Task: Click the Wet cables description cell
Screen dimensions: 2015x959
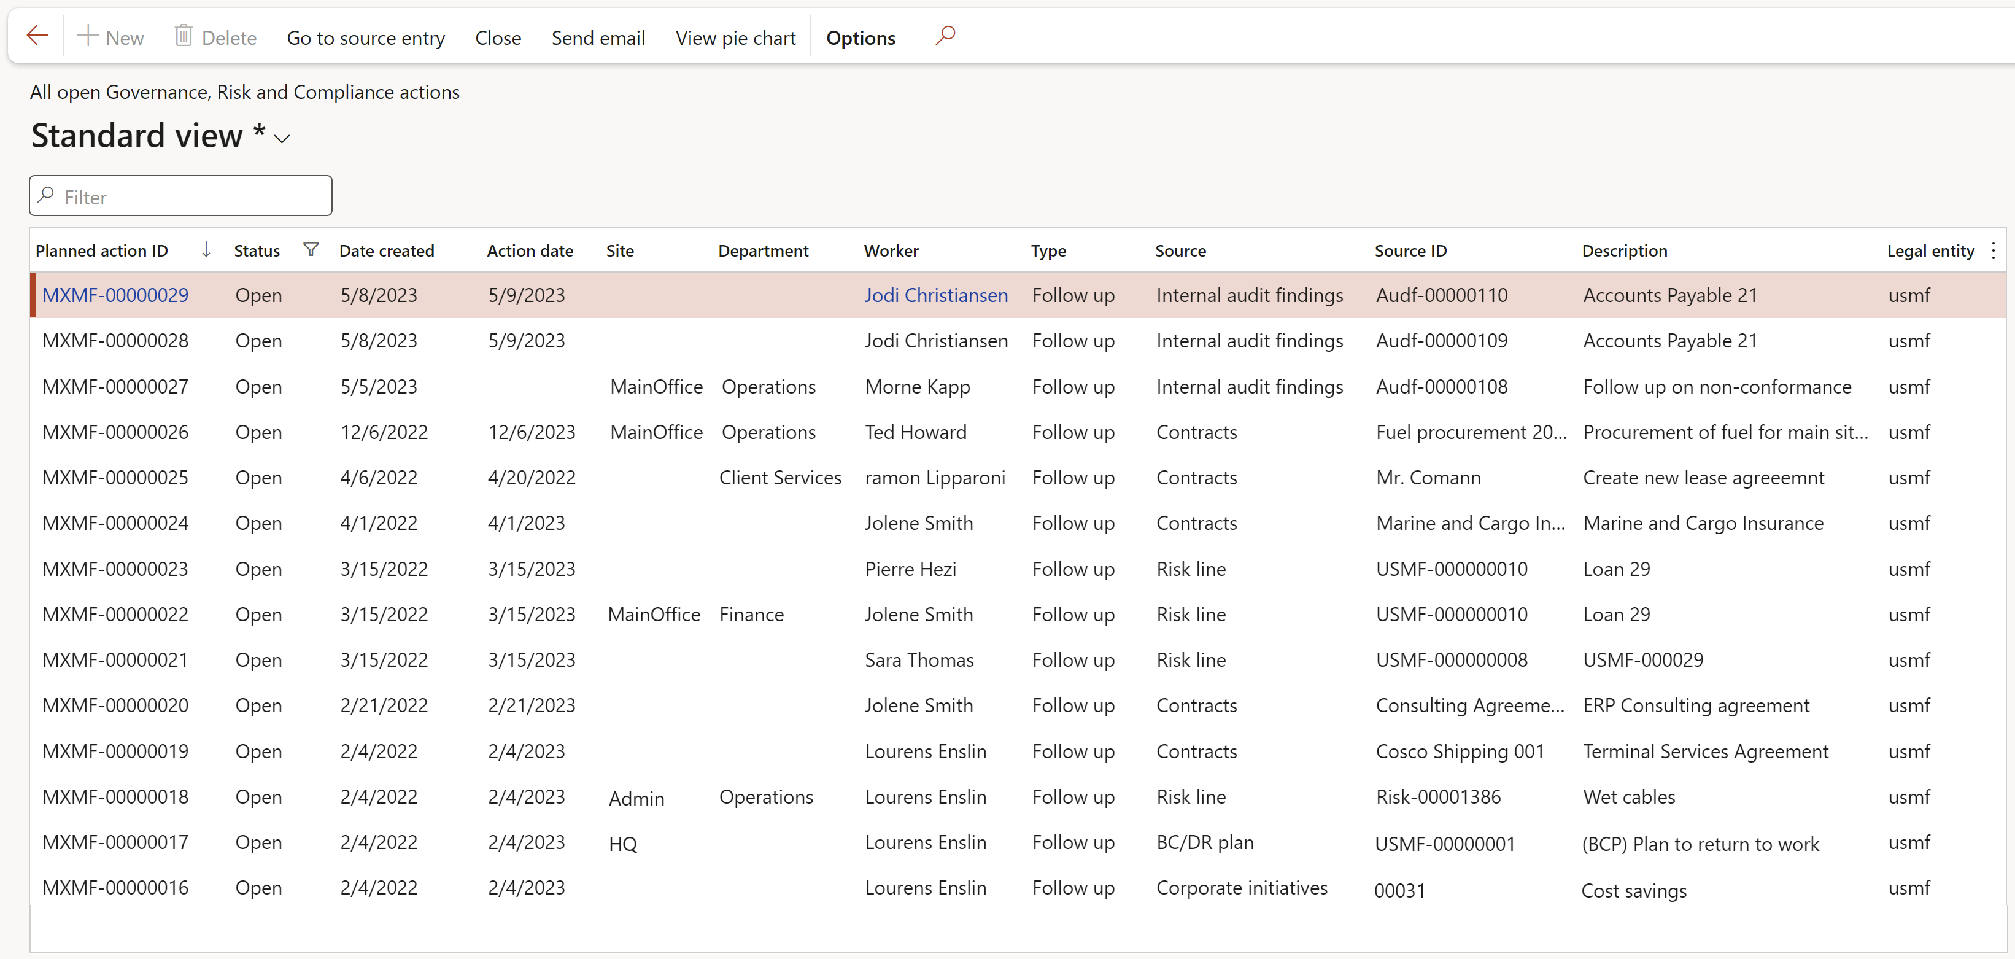Action: (x=1630, y=796)
